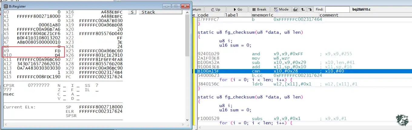This screenshot has height=130, width=412.
Task: Select x7 value A8B0080500000010
Action: click(39, 42)
